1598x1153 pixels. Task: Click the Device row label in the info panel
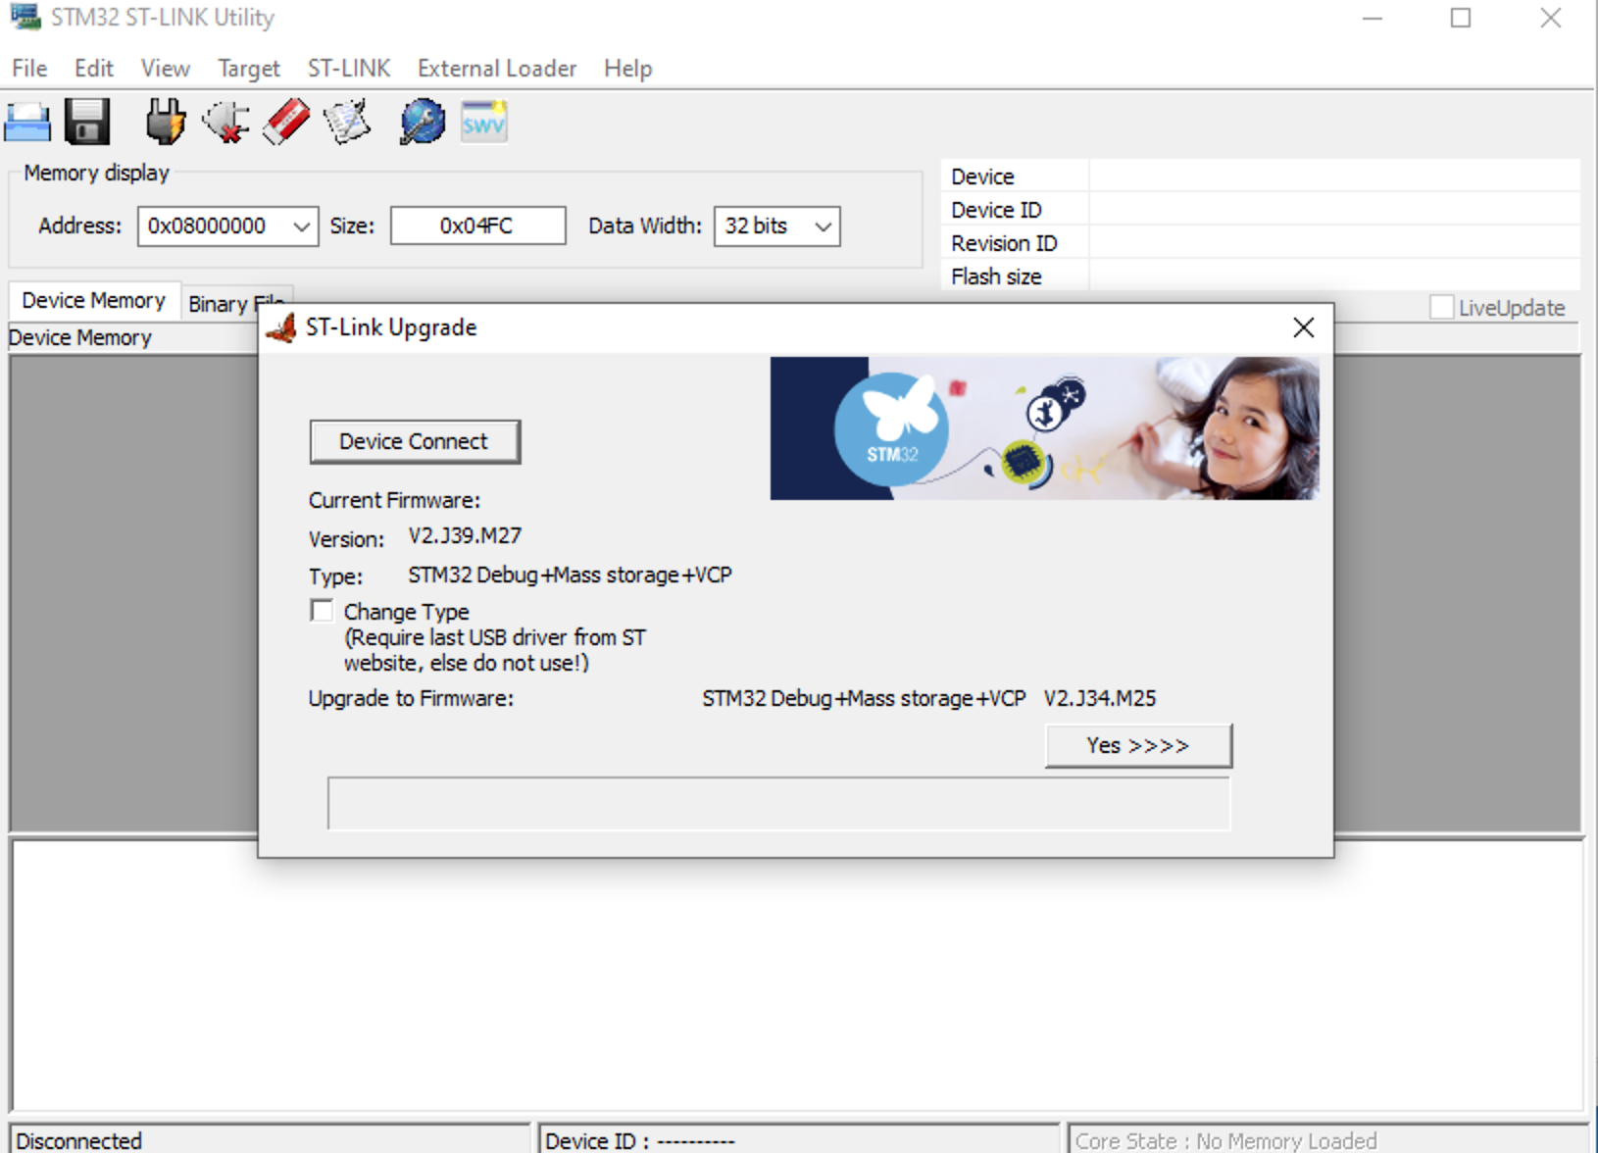point(982,176)
